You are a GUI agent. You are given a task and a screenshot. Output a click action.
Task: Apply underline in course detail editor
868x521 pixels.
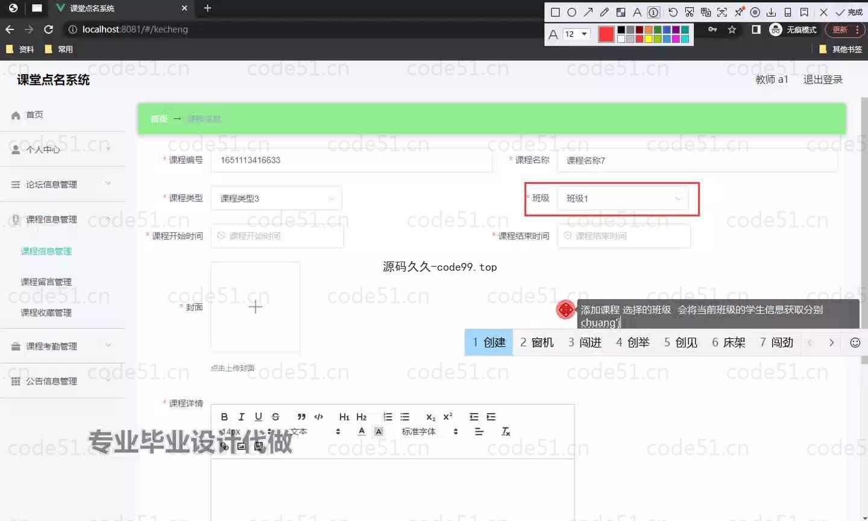point(258,417)
